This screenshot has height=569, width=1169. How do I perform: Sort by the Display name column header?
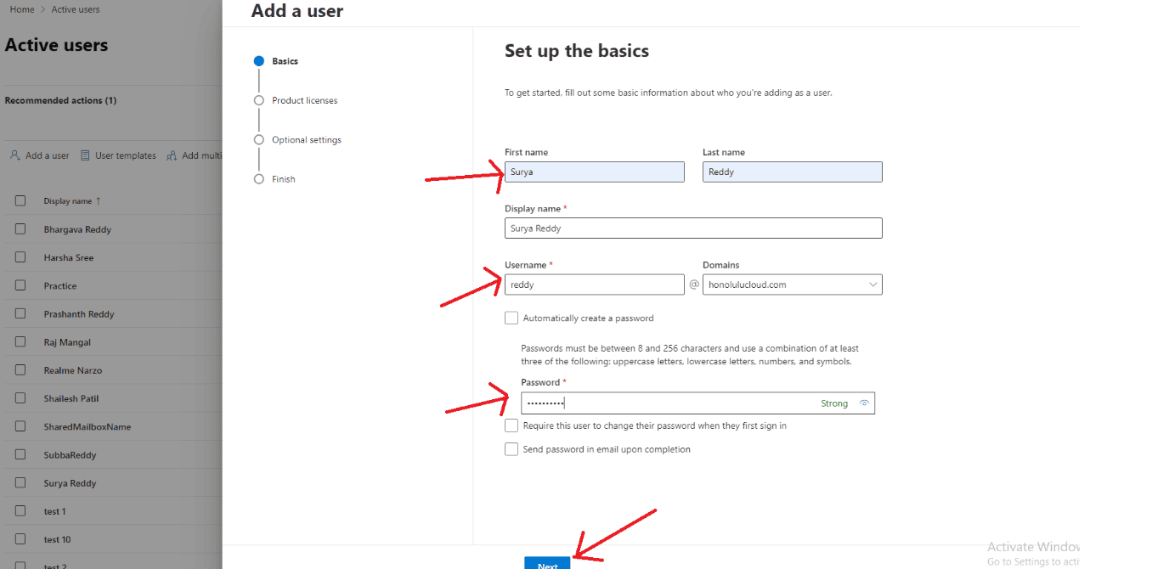pos(68,201)
